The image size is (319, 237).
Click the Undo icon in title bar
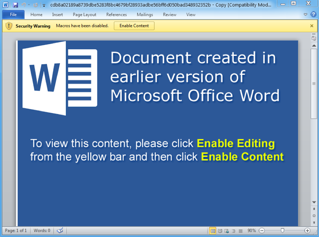[24, 5]
